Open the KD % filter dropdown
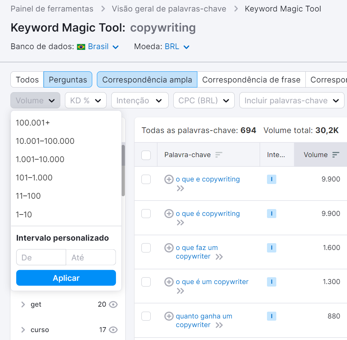 tap(85, 100)
